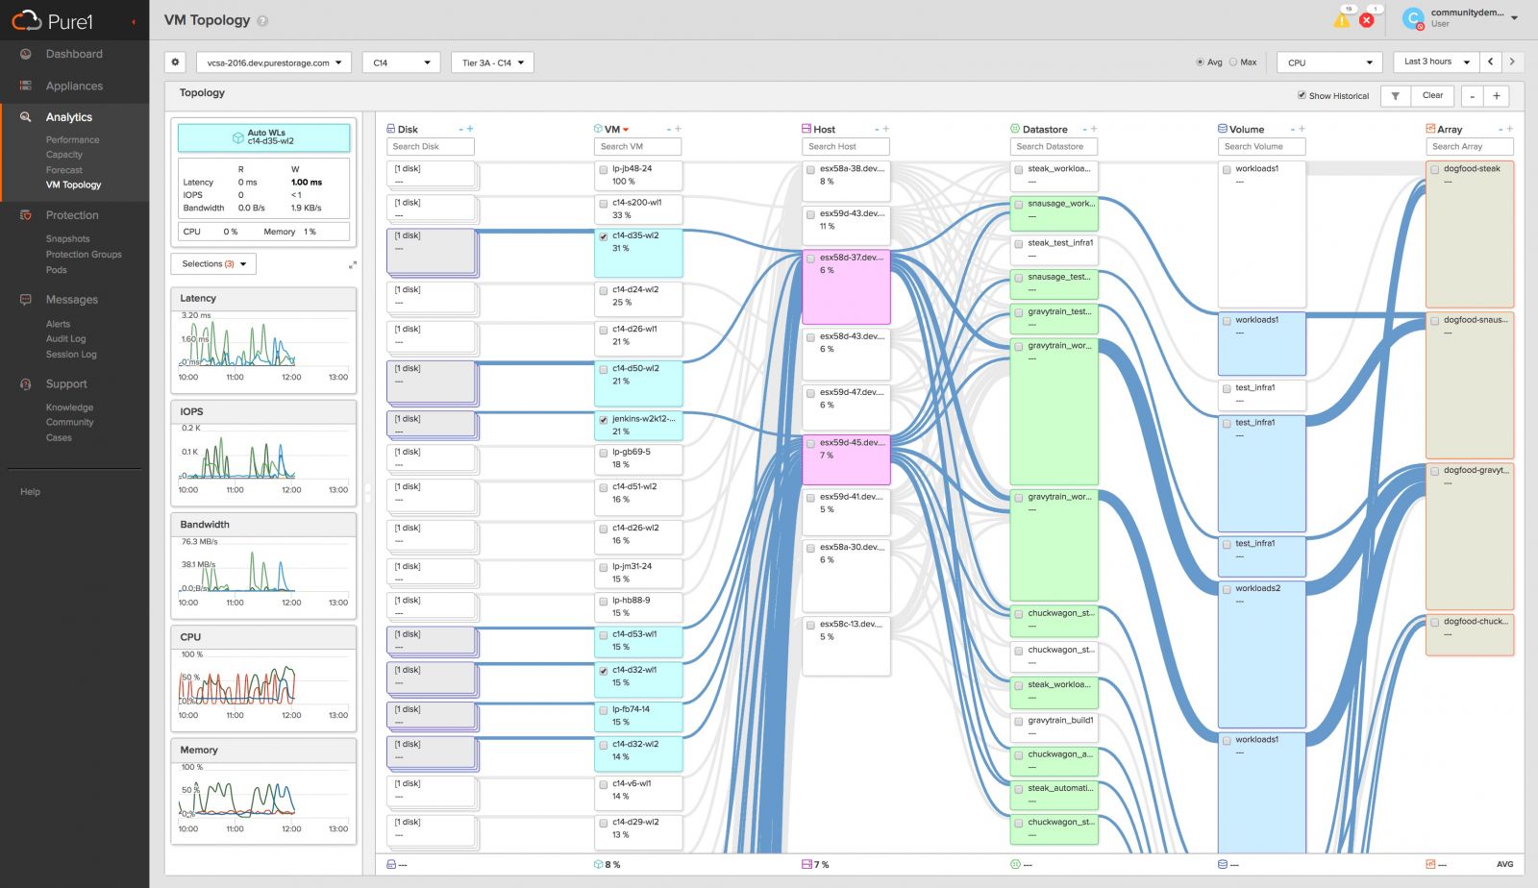Zoom in with the plus button

[1496, 96]
